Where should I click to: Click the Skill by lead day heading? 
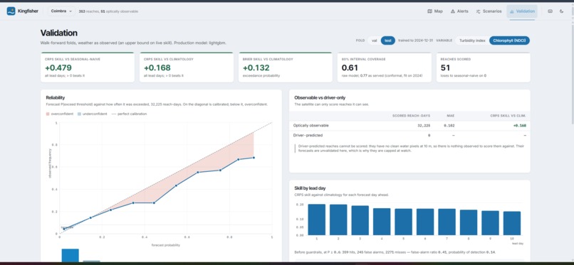point(310,188)
